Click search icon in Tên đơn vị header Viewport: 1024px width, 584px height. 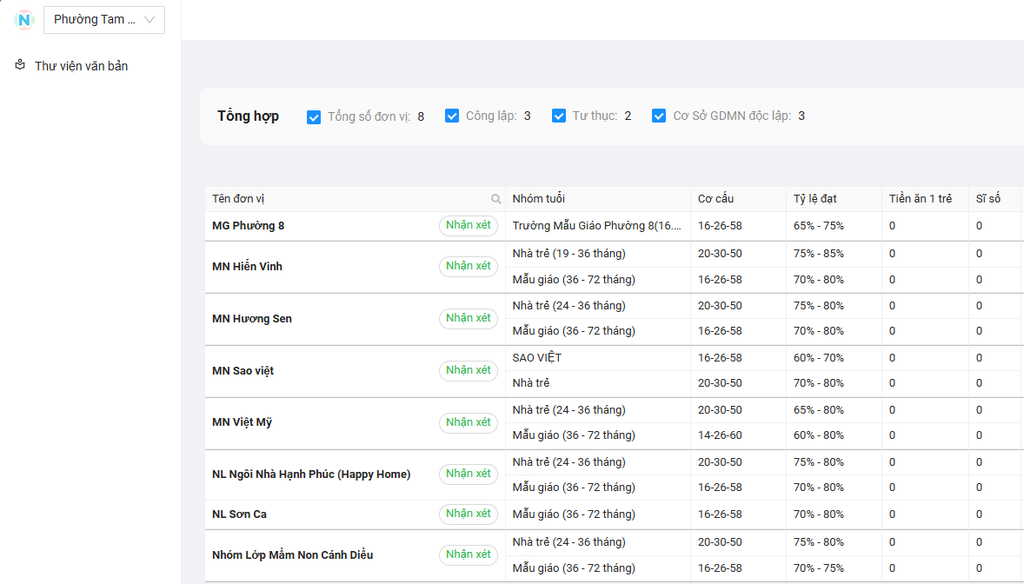pyautogui.click(x=495, y=199)
